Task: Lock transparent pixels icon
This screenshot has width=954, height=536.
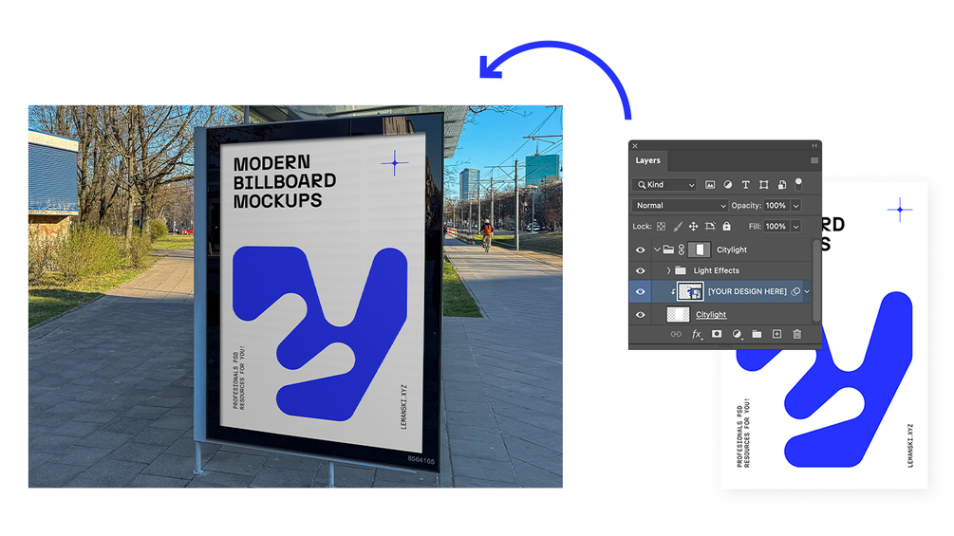Action: (x=661, y=226)
